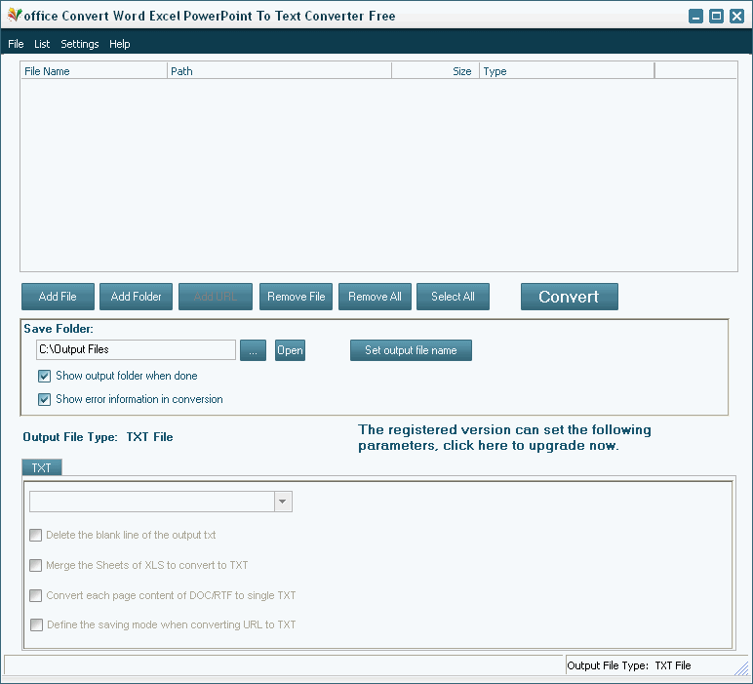Minimize the converter window
The image size is (753, 684).
[695, 16]
